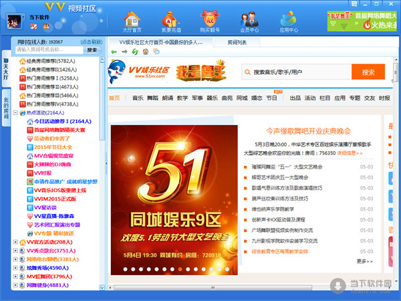Select the first carousel dot

(126, 270)
